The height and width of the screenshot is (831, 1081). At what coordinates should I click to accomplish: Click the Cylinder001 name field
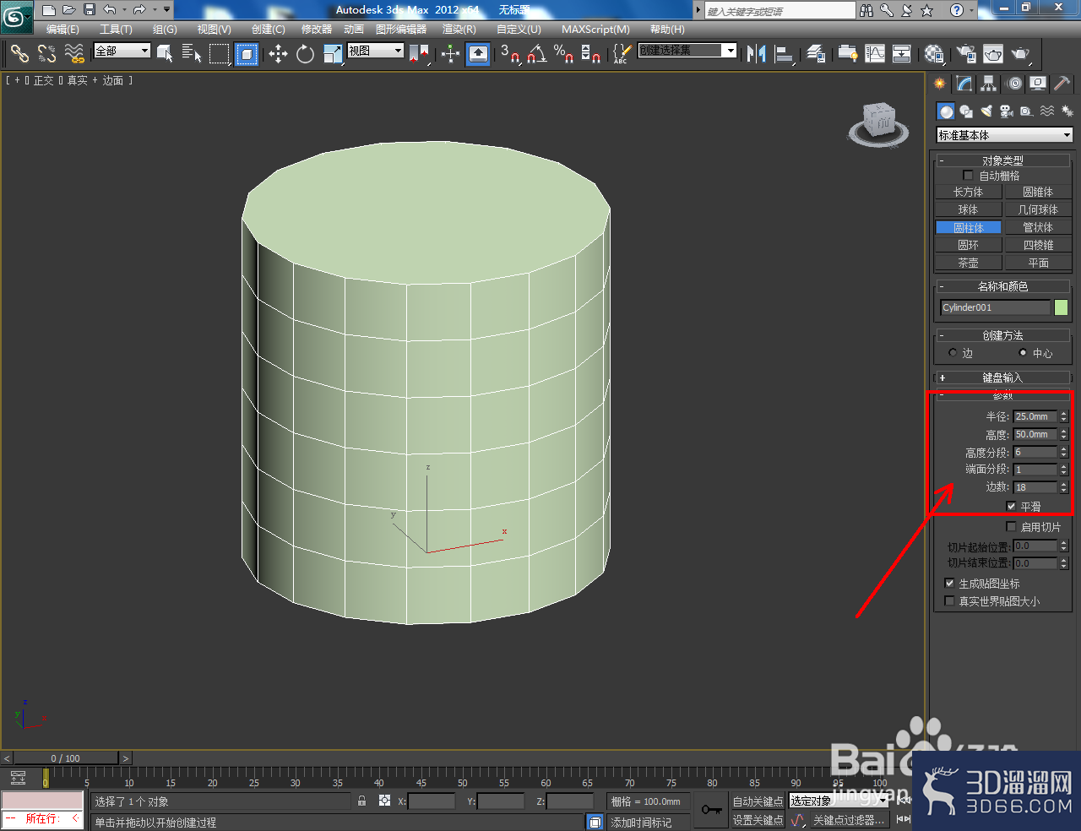(x=995, y=307)
